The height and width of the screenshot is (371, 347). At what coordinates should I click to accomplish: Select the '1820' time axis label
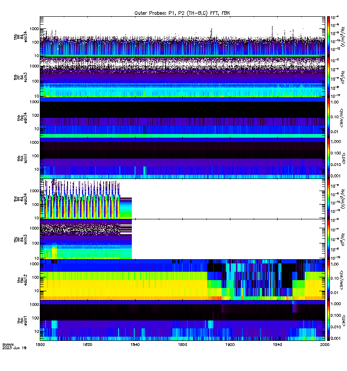click(x=87, y=345)
